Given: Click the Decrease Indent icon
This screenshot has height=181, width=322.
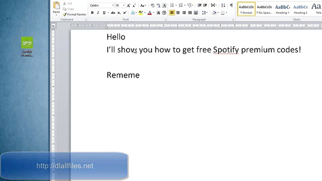Looking at the screenshot, I should 199,5.
